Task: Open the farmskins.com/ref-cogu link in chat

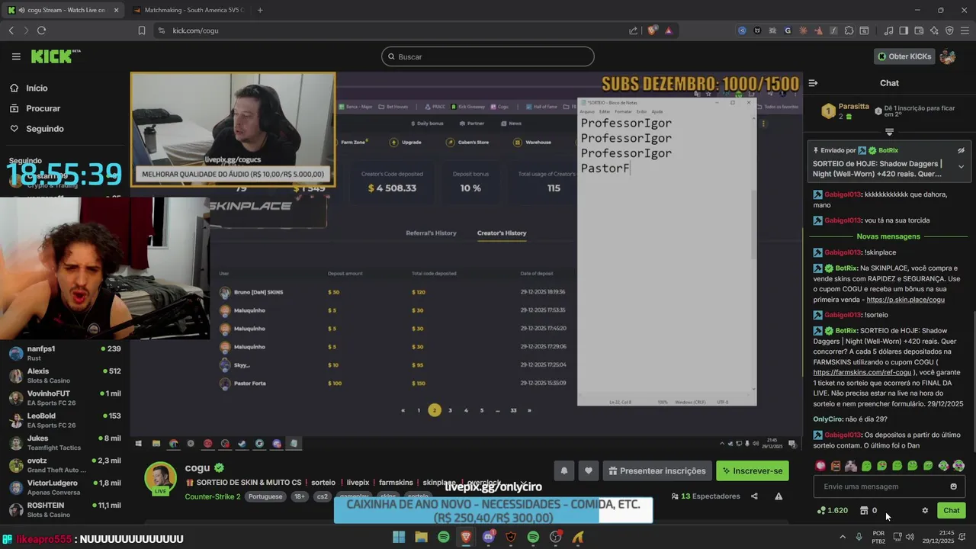Action: click(862, 372)
